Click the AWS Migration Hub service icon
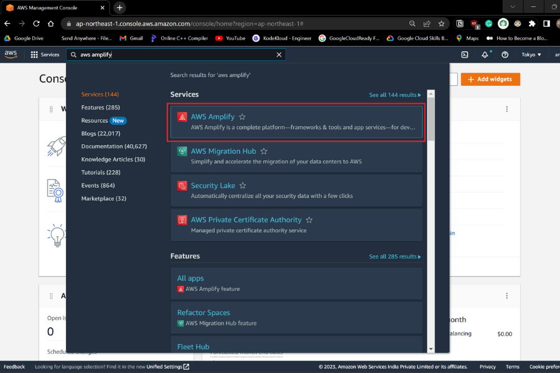 click(182, 151)
